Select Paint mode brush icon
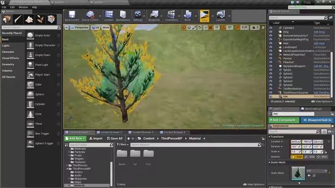Image resolution: width=335 pixels, height=188 pixels. (x=18, y=19)
